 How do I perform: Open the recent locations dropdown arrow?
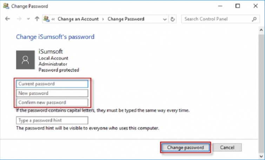28,19
